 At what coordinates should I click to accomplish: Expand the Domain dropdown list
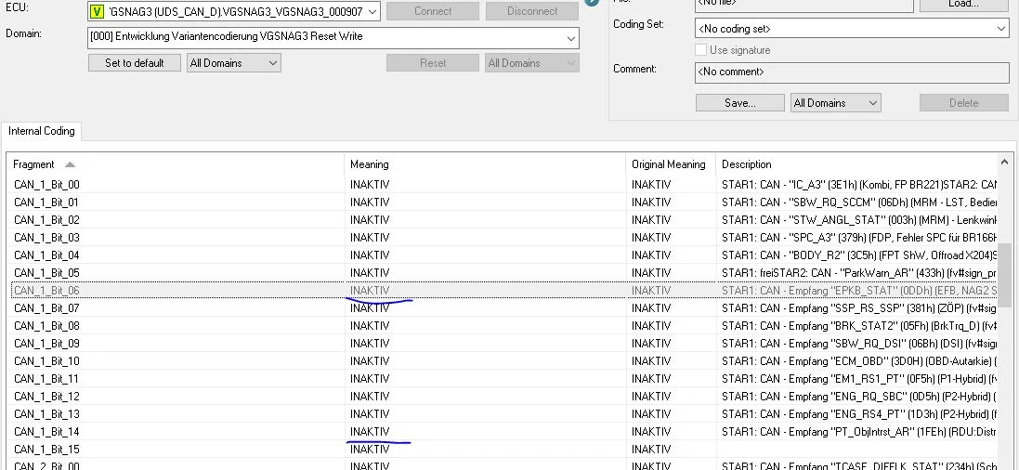point(569,38)
